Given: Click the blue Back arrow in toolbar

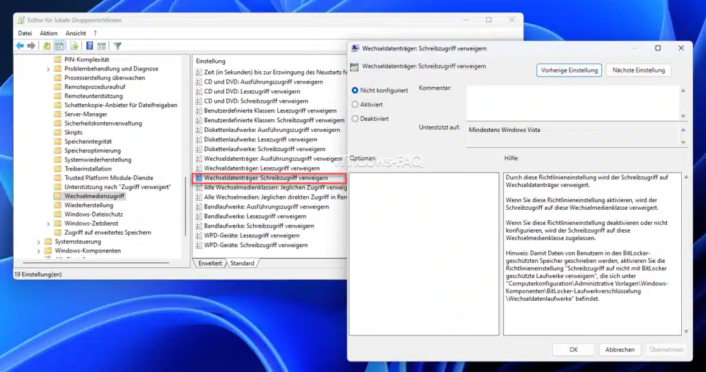Looking at the screenshot, I should 20,46.
